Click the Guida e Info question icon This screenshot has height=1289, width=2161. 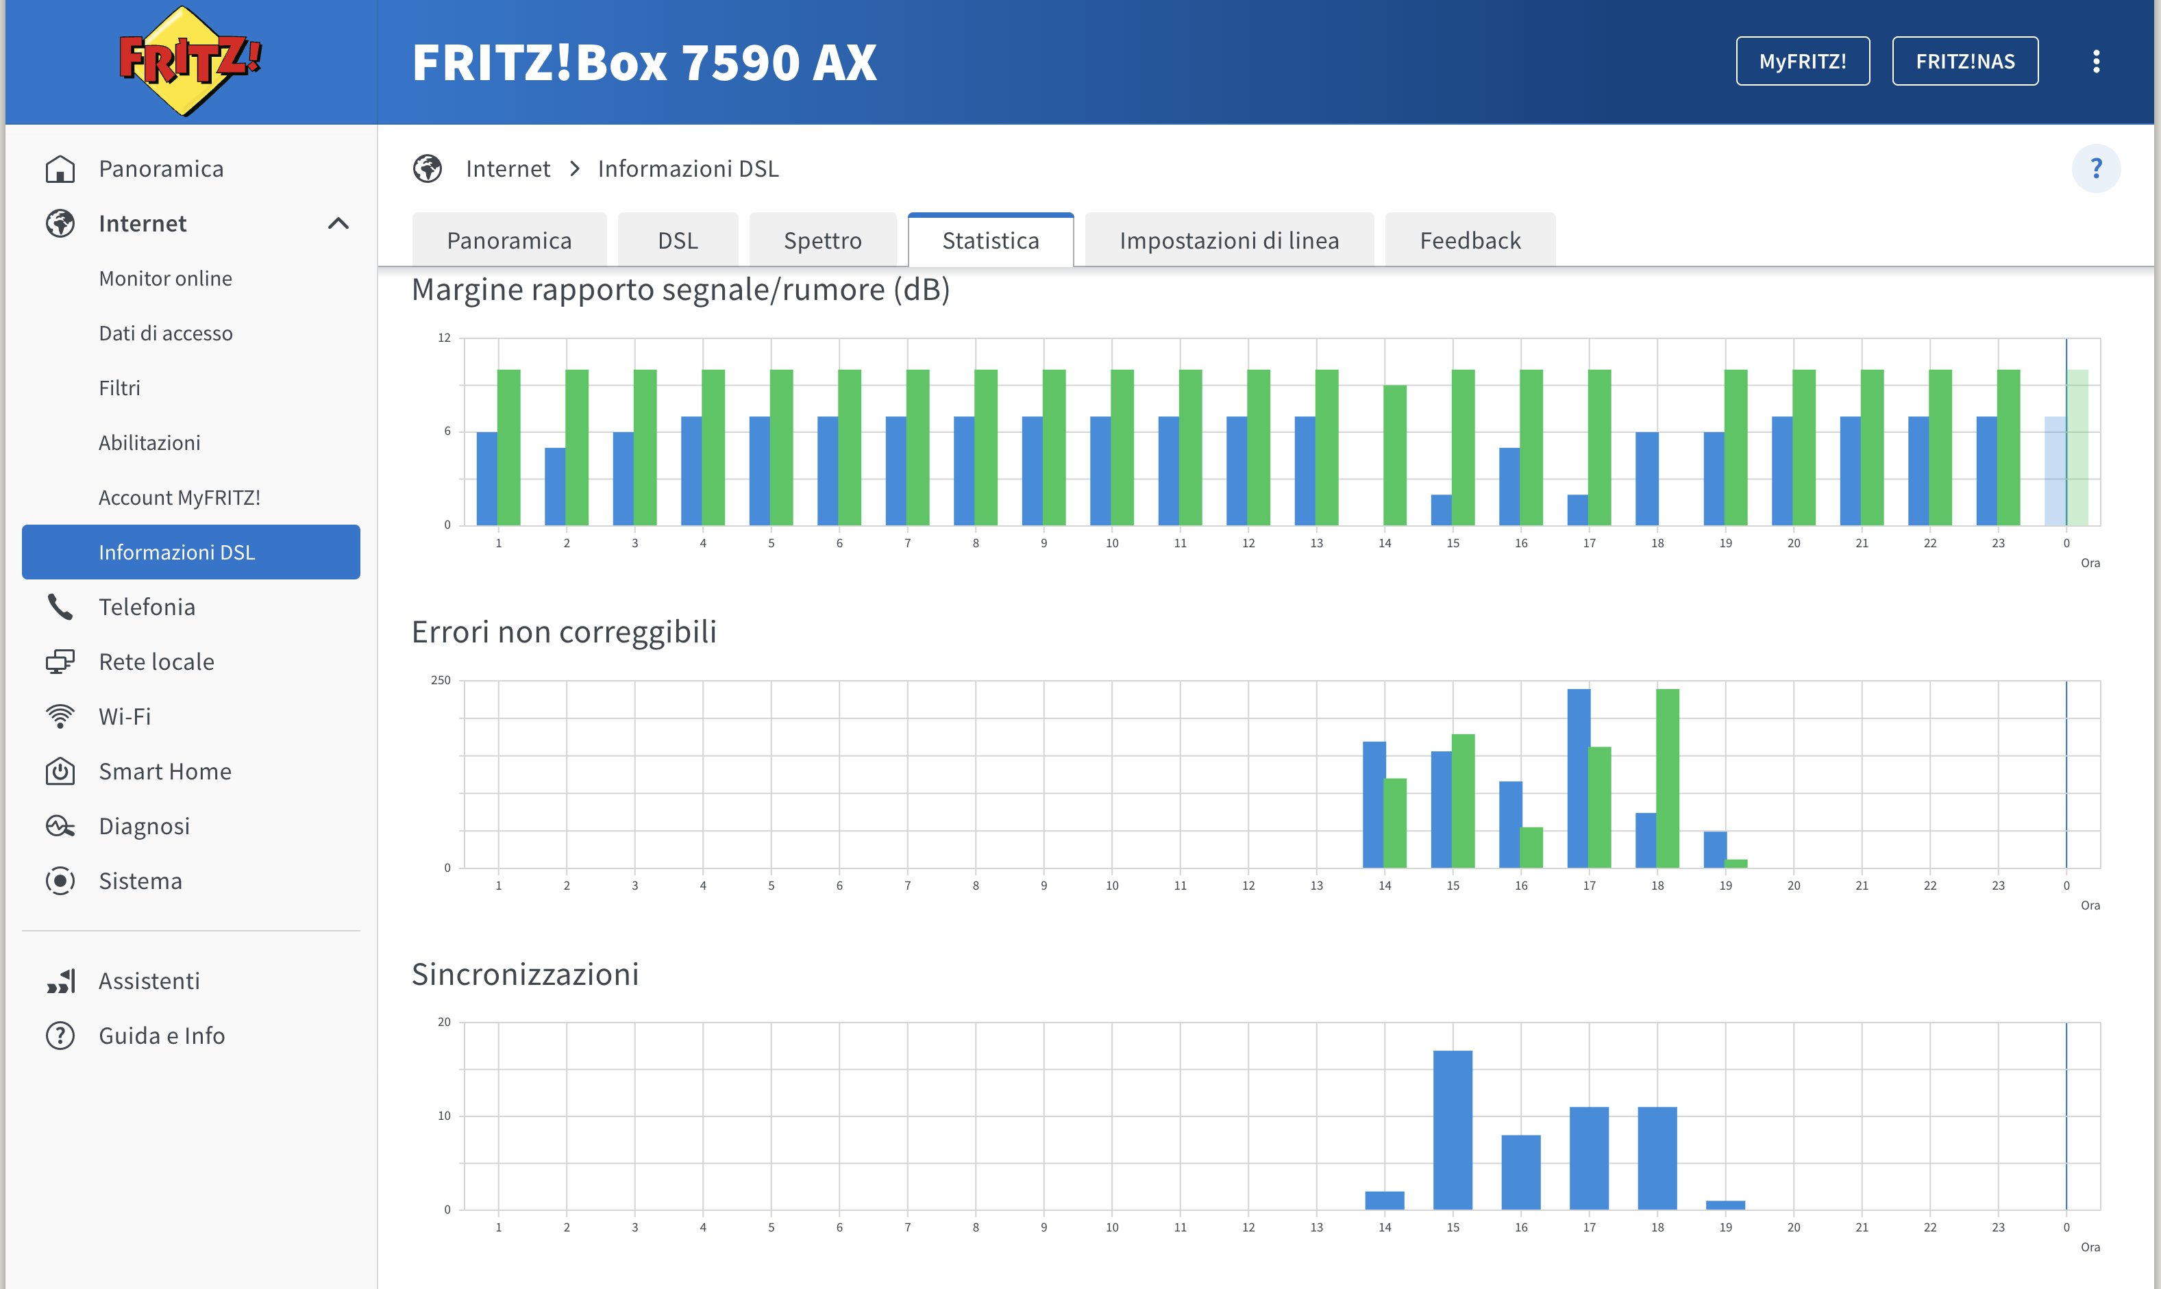point(60,1036)
